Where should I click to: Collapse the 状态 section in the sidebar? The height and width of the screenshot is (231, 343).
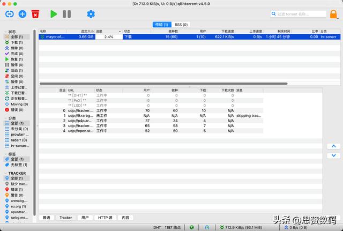[5, 32]
